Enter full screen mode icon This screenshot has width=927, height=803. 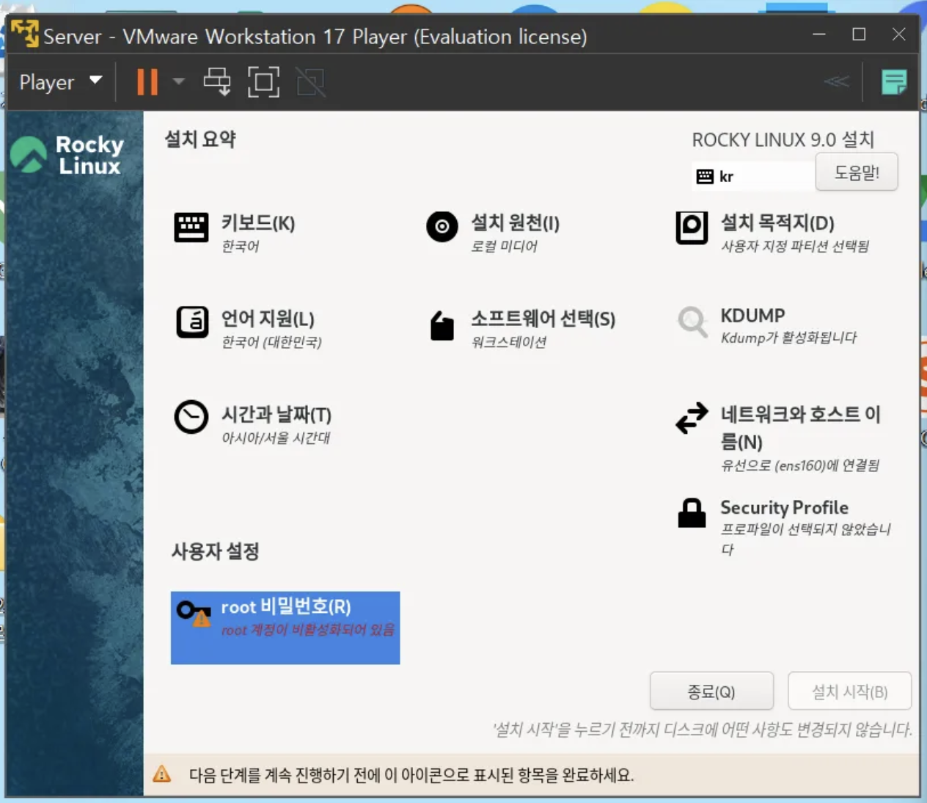point(263,82)
